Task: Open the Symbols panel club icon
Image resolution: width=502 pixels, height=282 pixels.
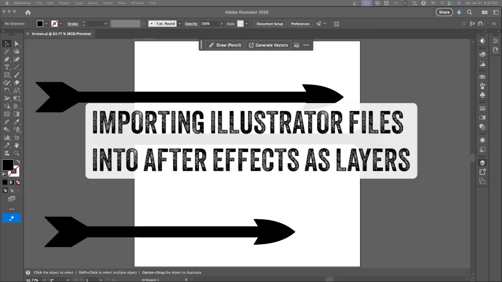Action: pos(482,95)
